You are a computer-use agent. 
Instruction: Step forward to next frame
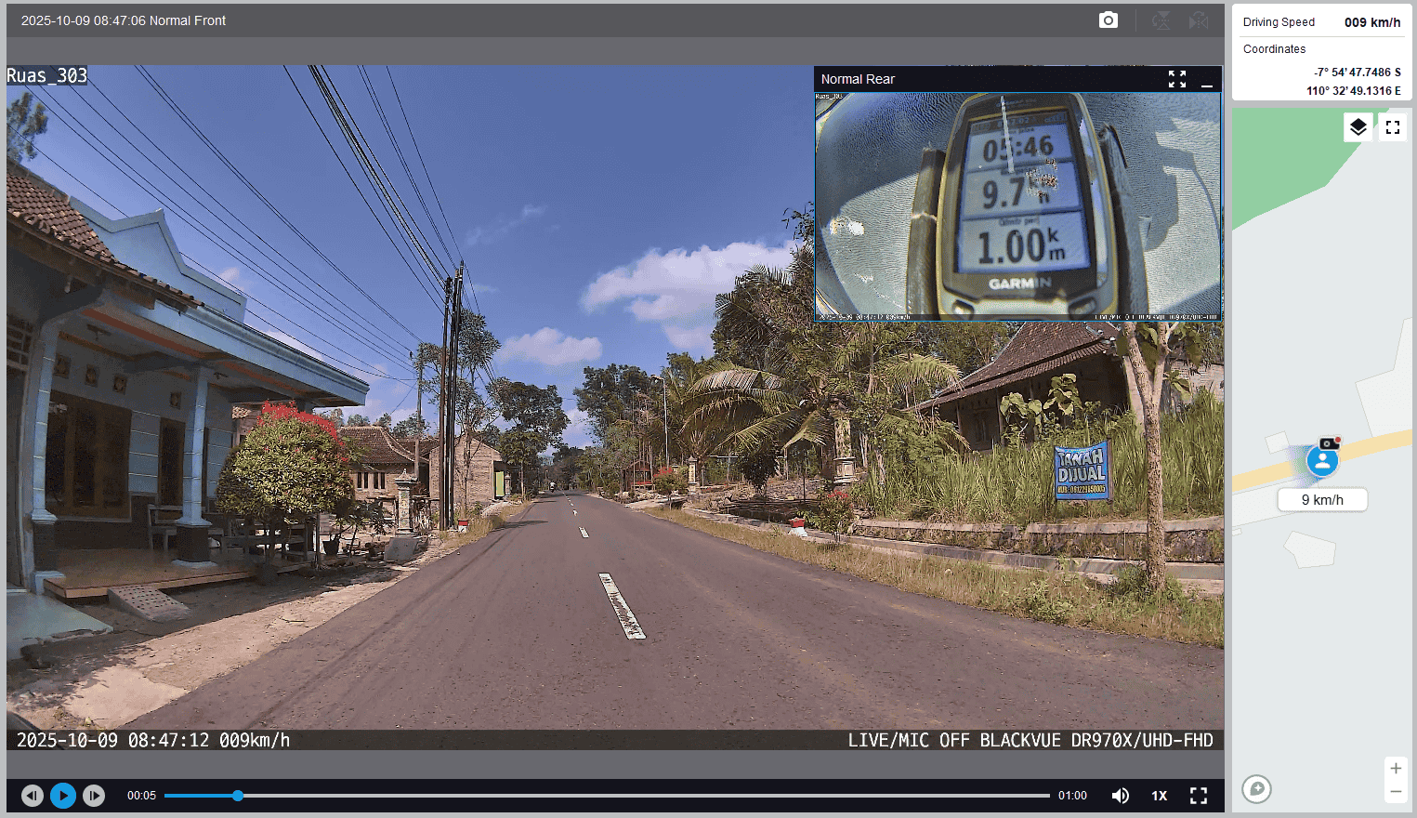94,796
